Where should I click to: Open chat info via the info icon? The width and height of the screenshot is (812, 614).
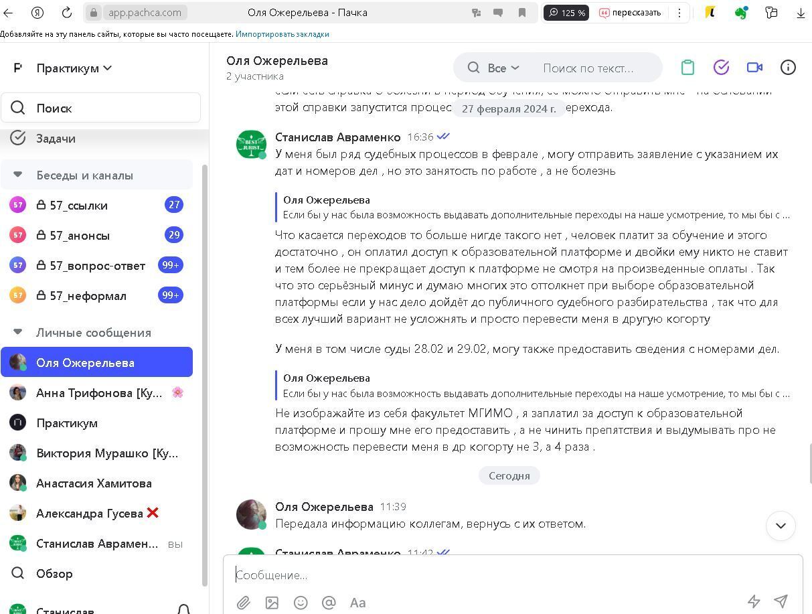(x=788, y=67)
